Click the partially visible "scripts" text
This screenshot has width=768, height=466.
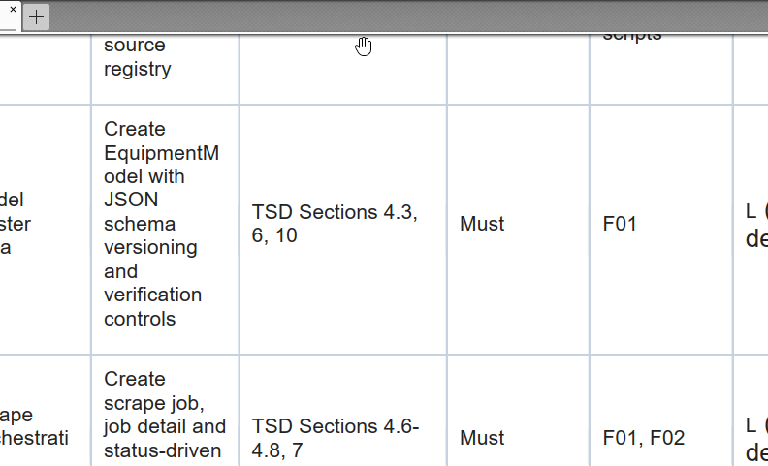631,36
